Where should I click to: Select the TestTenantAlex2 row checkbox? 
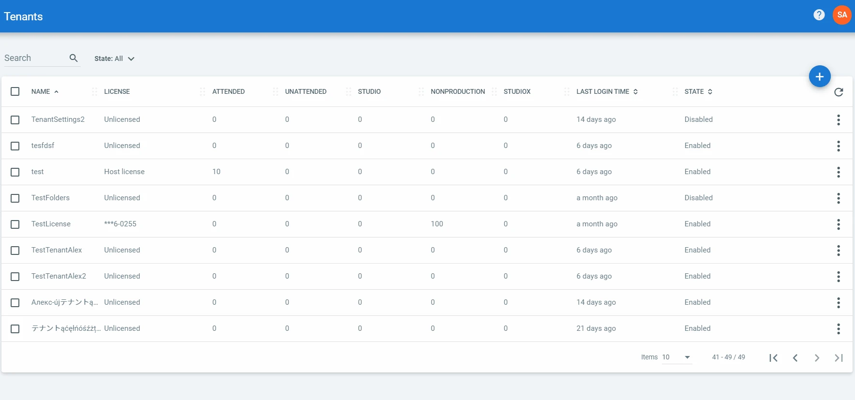click(15, 277)
